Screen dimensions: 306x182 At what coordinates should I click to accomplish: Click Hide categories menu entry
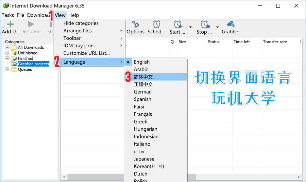[x=81, y=23]
